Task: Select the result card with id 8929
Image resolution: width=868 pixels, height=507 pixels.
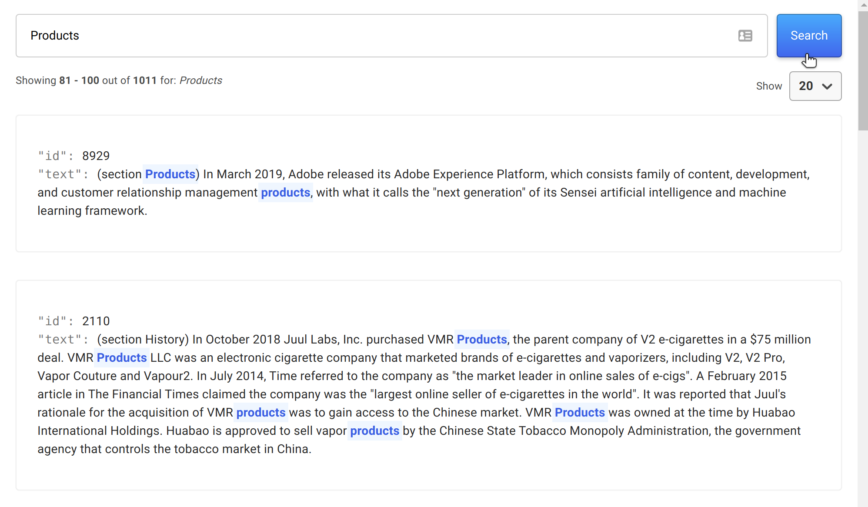Action: point(428,235)
